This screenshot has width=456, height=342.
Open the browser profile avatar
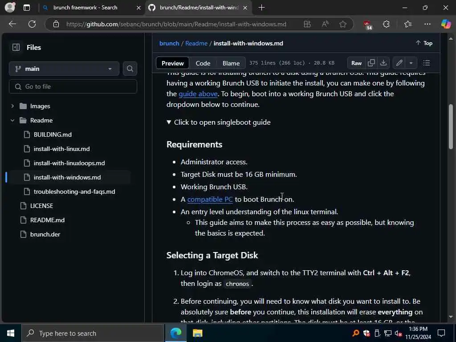coord(10,8)
